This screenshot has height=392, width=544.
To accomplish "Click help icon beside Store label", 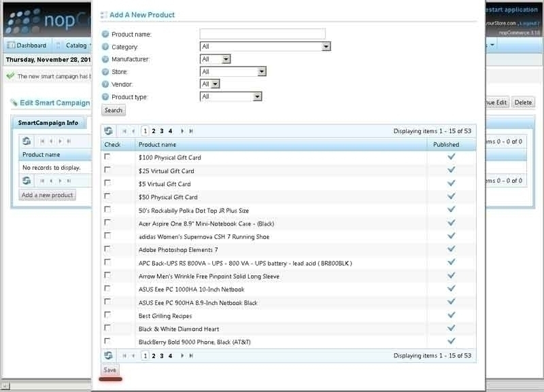I will click(105, 72).
